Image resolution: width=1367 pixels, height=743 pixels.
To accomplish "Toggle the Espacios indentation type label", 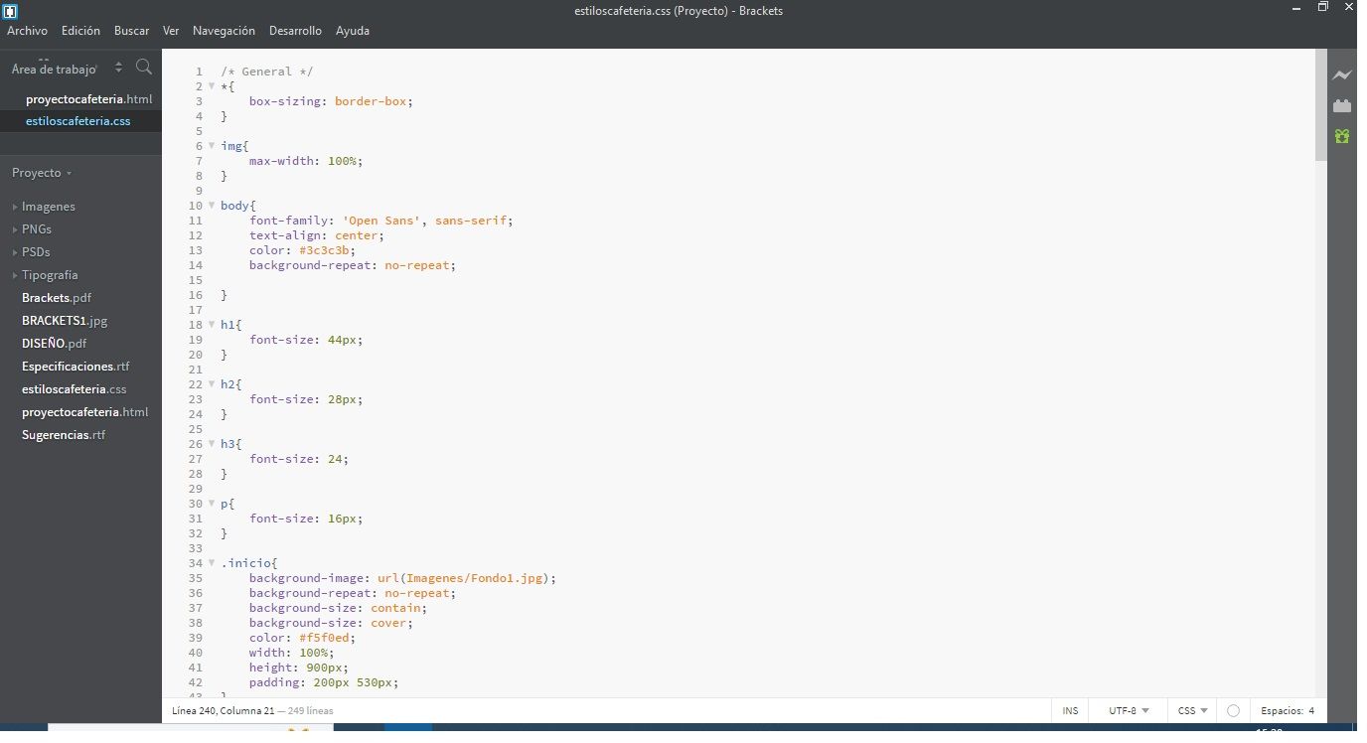I will (x=1282, y=711).
